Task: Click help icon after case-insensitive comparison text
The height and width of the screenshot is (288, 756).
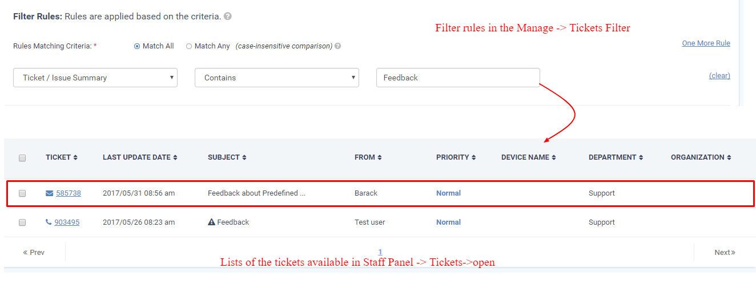Action: [337, 46]
